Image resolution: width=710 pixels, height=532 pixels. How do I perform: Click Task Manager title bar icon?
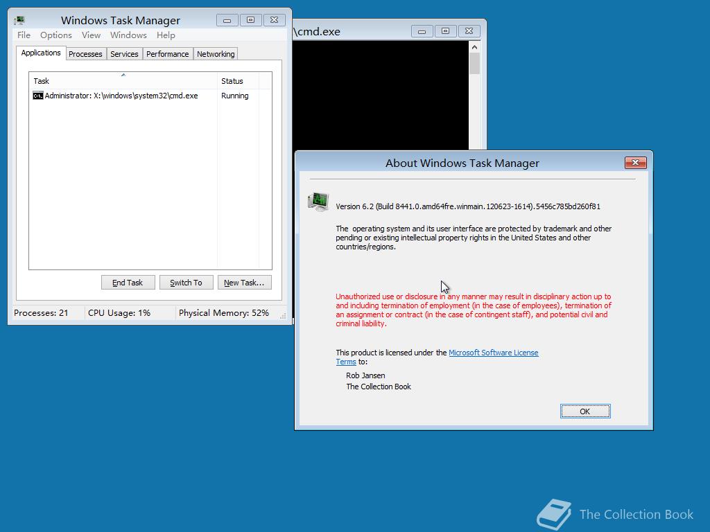coord(19,20)
